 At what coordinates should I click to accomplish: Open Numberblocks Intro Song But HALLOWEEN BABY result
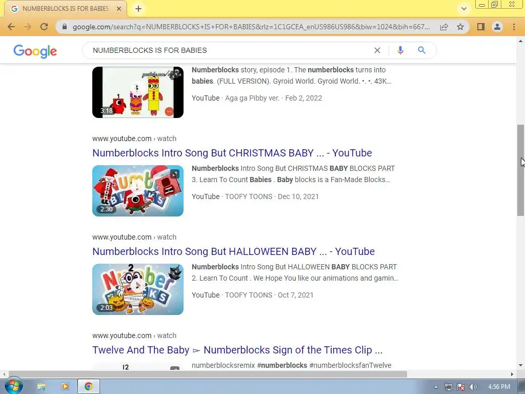point(233,251)
